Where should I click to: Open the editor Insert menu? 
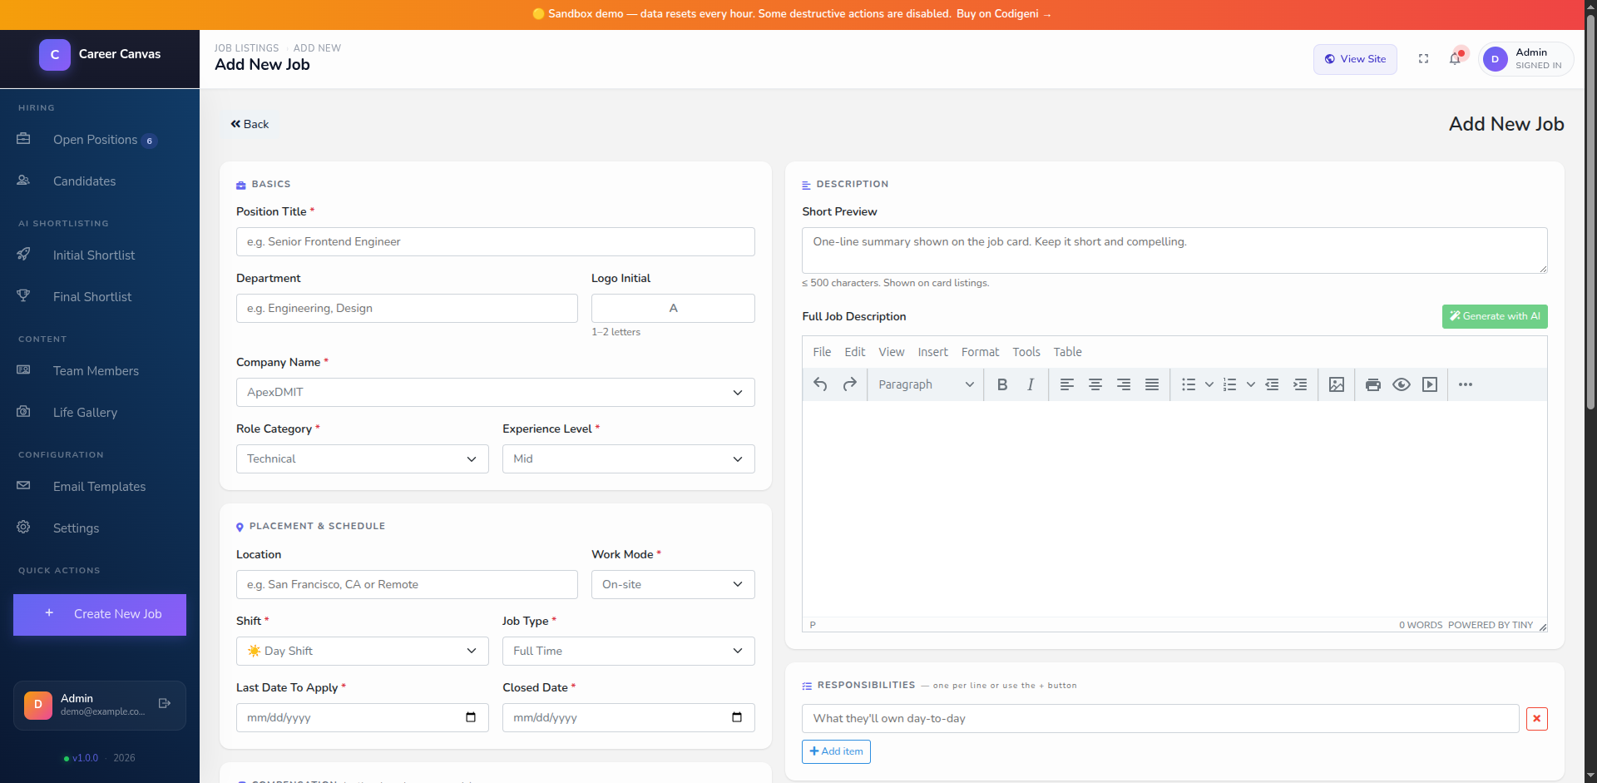click(932, 352)
